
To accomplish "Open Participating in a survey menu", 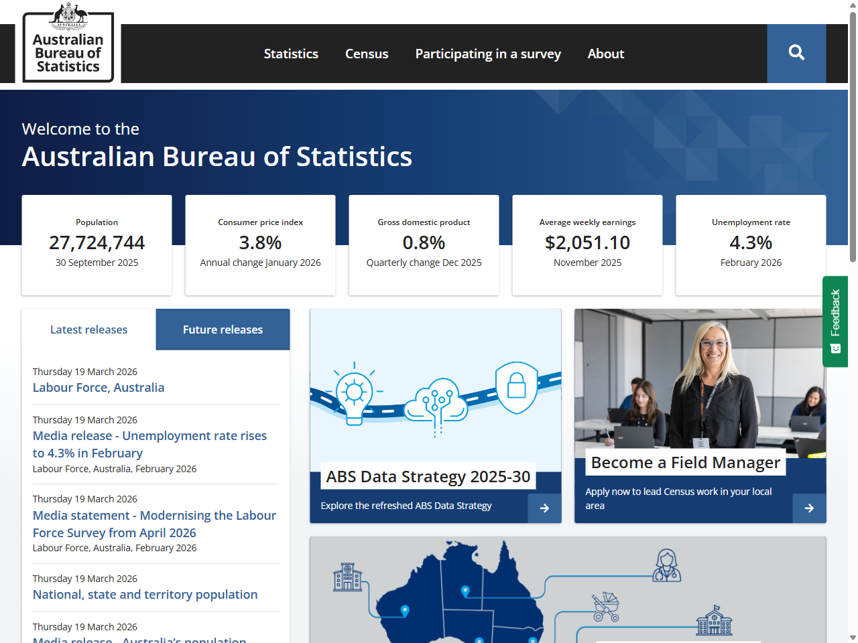I will point(488,54).
